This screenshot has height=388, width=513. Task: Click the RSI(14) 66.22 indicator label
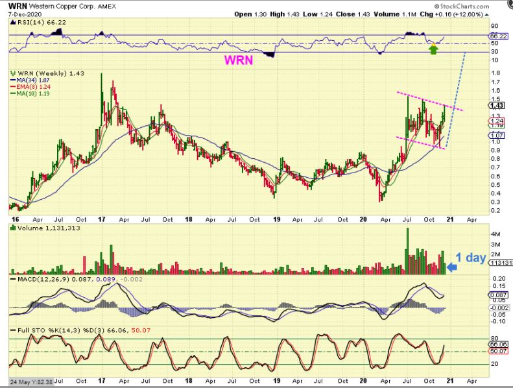[x=41, y=22]
